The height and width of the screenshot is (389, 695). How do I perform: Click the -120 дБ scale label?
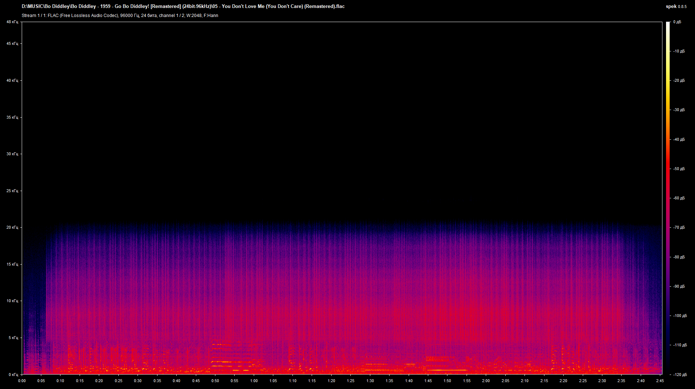(680, 375)
